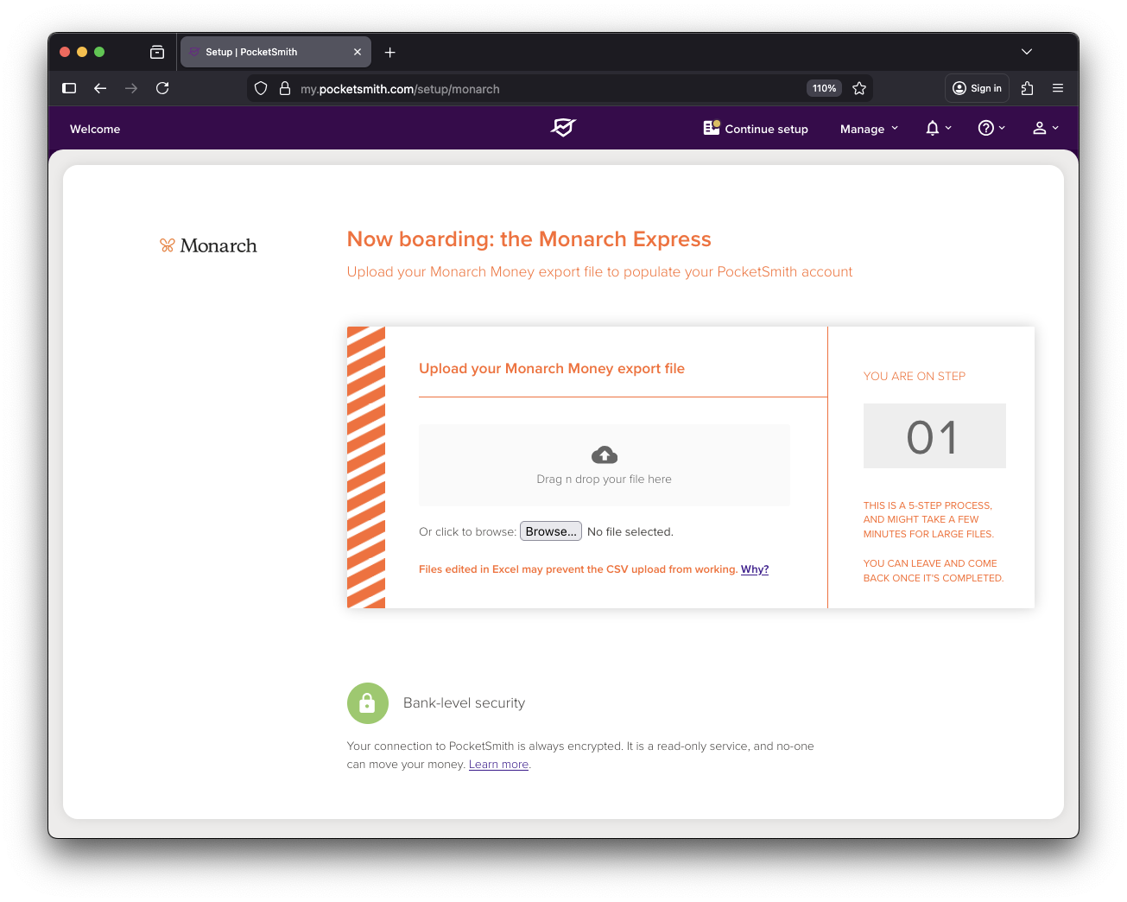Click the PocketSmith logo in header
Screen dimensions: 1127x902
coord(563,128)
